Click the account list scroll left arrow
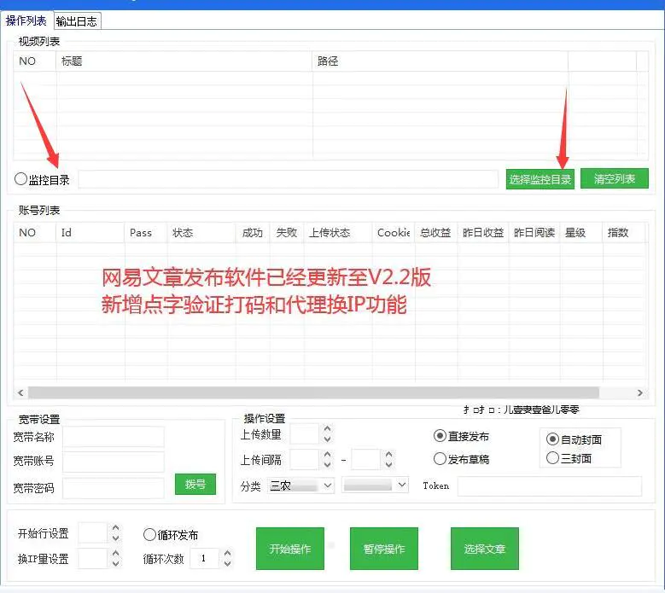 20,393
